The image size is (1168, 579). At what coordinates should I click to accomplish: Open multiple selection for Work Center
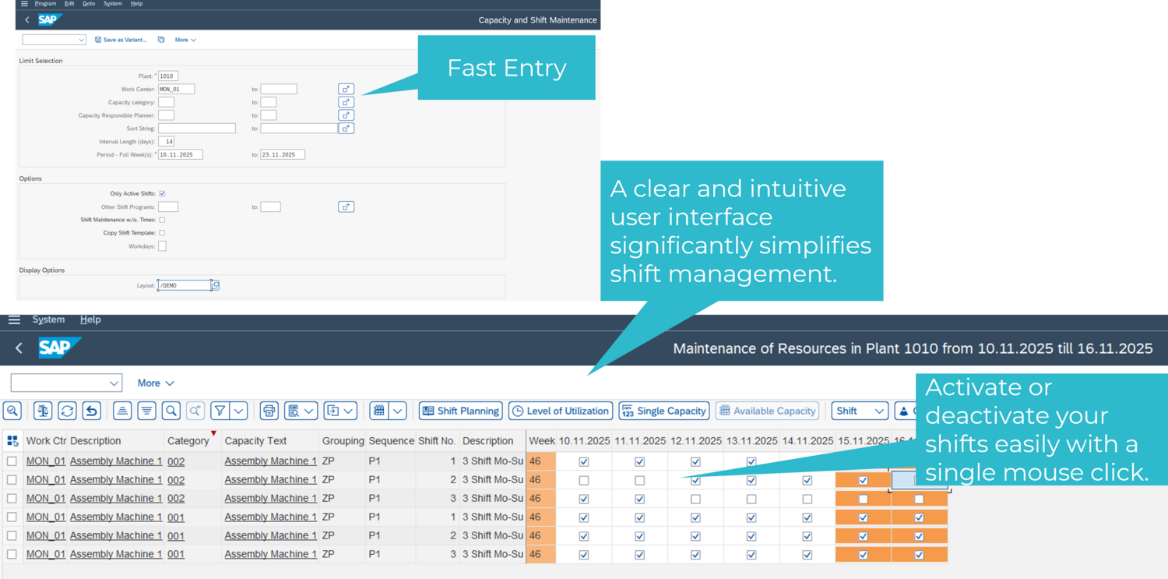pyautogui.click(x=347, y=89)
